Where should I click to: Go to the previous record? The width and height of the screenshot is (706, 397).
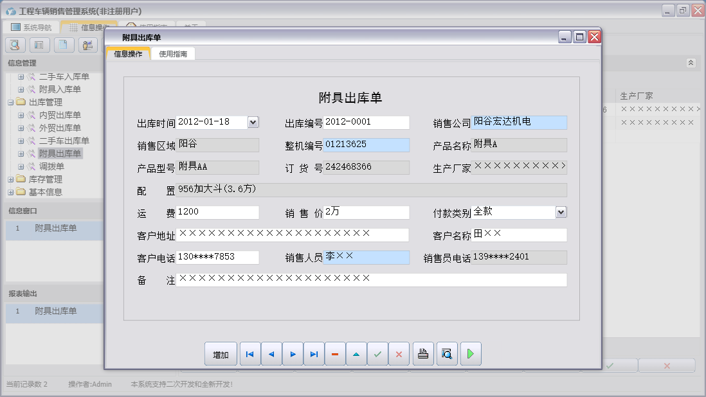271,353
